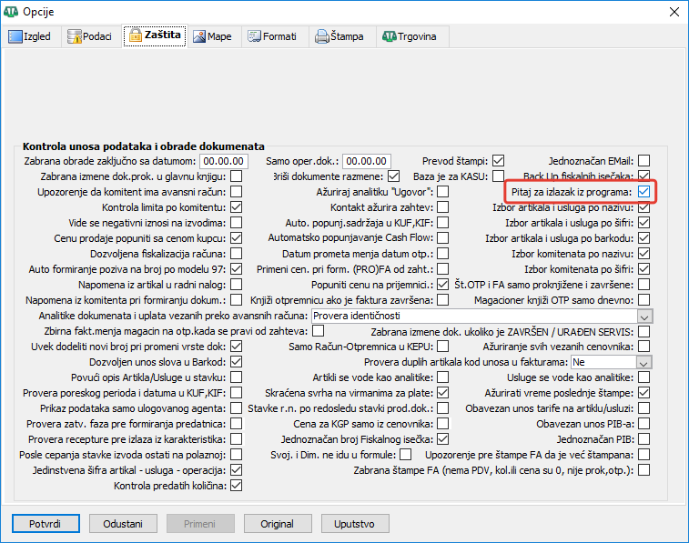Open help with the Uputstvo button

pyautogui.click(x=355, y=524)
